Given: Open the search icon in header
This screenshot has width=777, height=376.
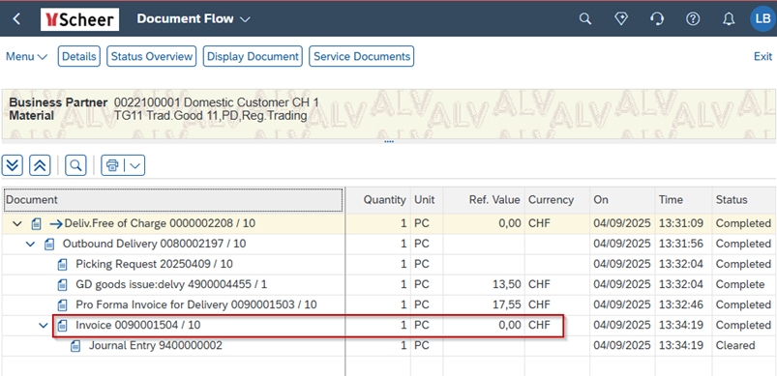Looking at the screenshot, I should pyautogui.click(x=585, y=18).
